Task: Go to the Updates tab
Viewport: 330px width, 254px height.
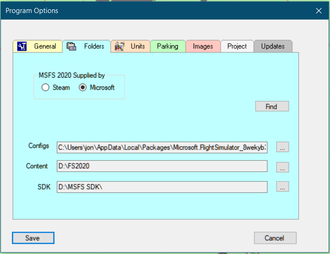Action: [273, 46]
